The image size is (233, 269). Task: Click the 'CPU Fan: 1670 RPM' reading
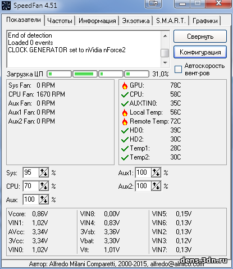(x=36, y=94)
